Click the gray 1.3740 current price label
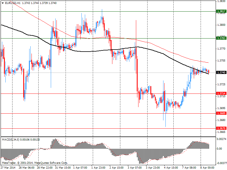The width and height of the screenshot is (227, 170). [221, 73]
